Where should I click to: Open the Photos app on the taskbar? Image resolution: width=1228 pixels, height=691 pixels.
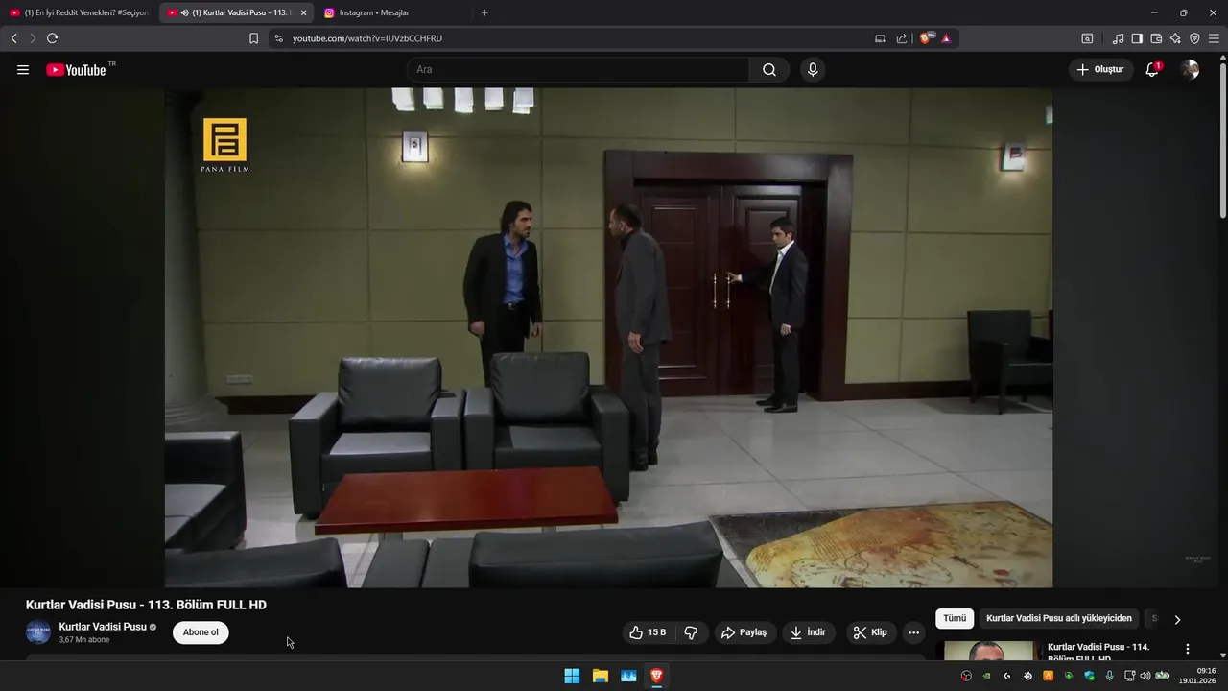pyautogui.click(x=628, y=676)
